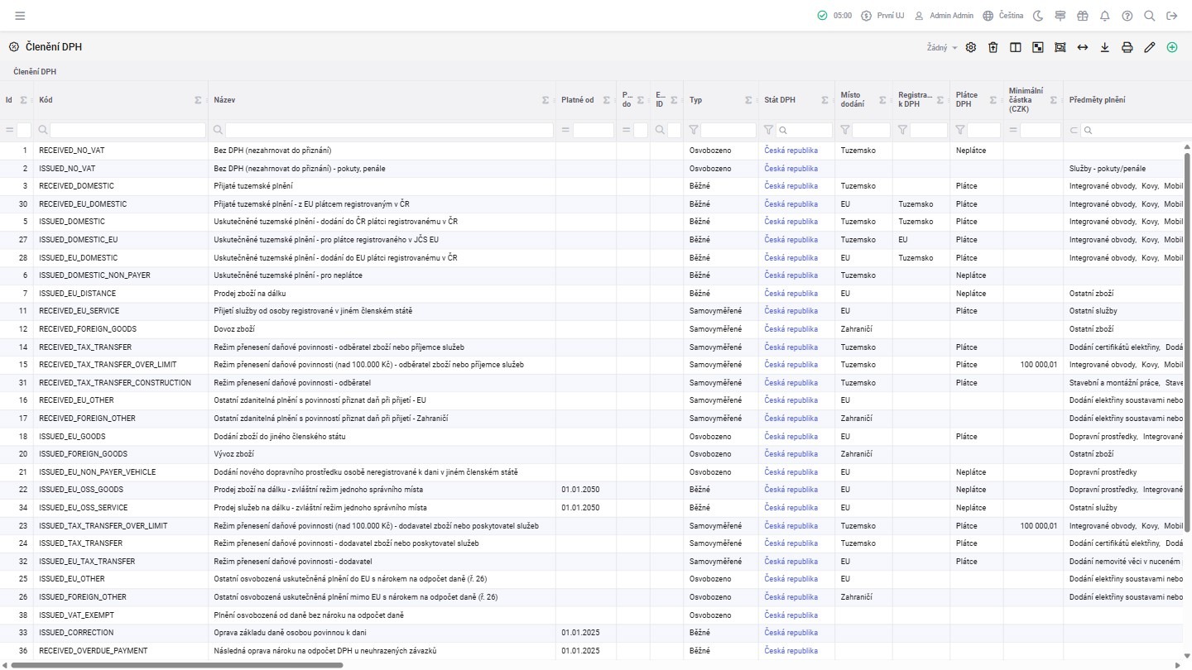Open the Admin Admin user menu

[x=944, y=16]
